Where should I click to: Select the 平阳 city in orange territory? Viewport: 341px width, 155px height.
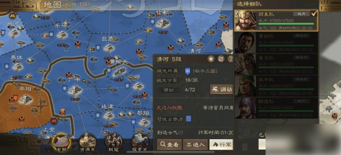(26, 99)
